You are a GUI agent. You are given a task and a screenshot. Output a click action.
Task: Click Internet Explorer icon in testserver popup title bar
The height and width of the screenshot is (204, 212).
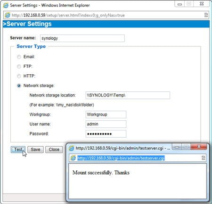coord(72,148)
